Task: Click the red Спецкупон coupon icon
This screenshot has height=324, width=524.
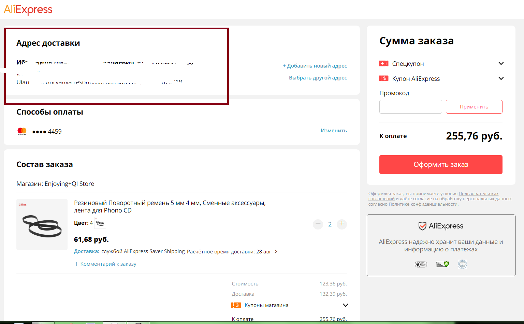Action: tap(383, 63)
